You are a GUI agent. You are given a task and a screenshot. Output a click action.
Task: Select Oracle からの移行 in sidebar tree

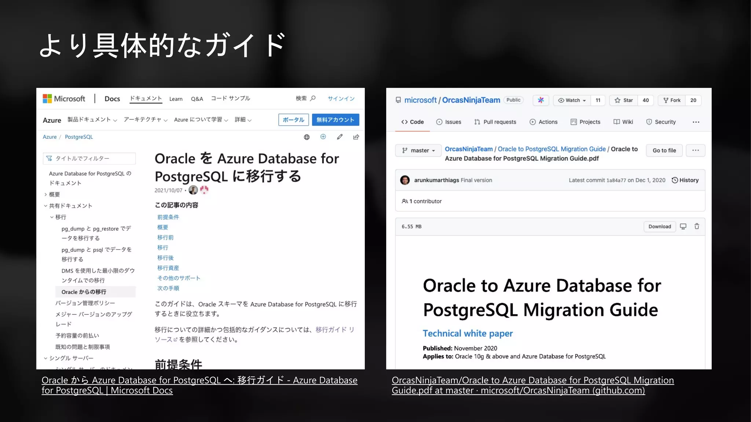[95, 292]
